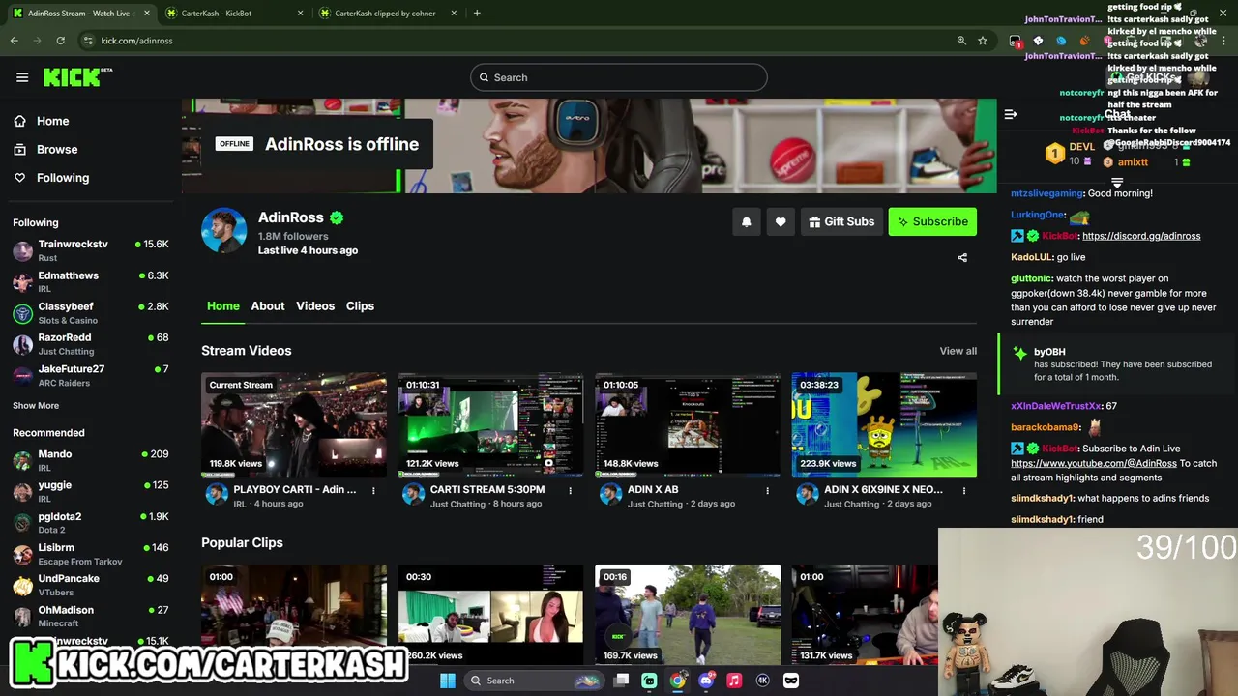Screen dimensions: 1238x696
Task: Open options for ADIN X 6IX9INE video
Action: (x=963, y=491)
